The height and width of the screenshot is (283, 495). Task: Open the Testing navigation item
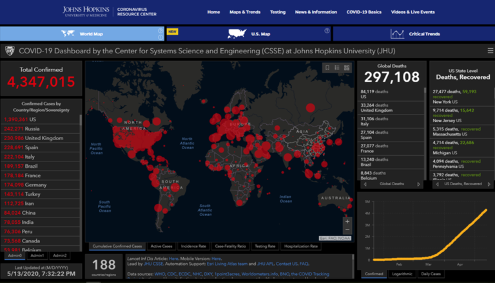tap(278, 12)
